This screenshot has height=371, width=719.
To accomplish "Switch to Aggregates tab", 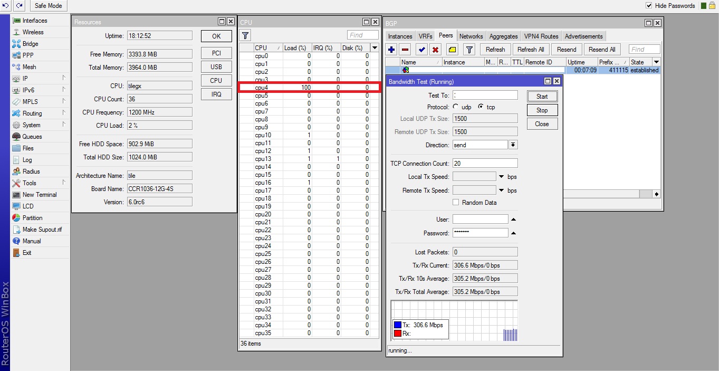I will [503, 36].
